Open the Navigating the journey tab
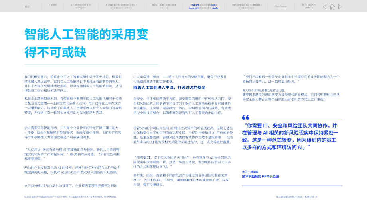Image resolution: width=367 pixels, height=206 pixels. 121,6
